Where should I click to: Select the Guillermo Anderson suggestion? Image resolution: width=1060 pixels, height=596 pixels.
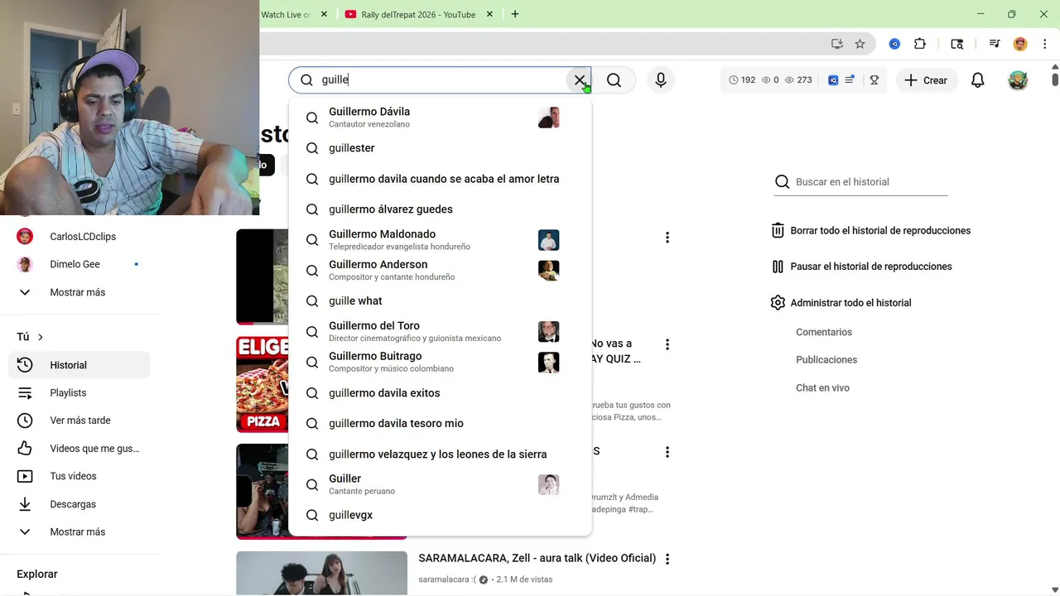[440, 271]
